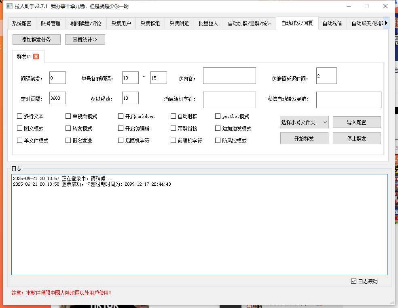
Task: Enable the 多行文本 checkbox
Action: coord(19,116)
